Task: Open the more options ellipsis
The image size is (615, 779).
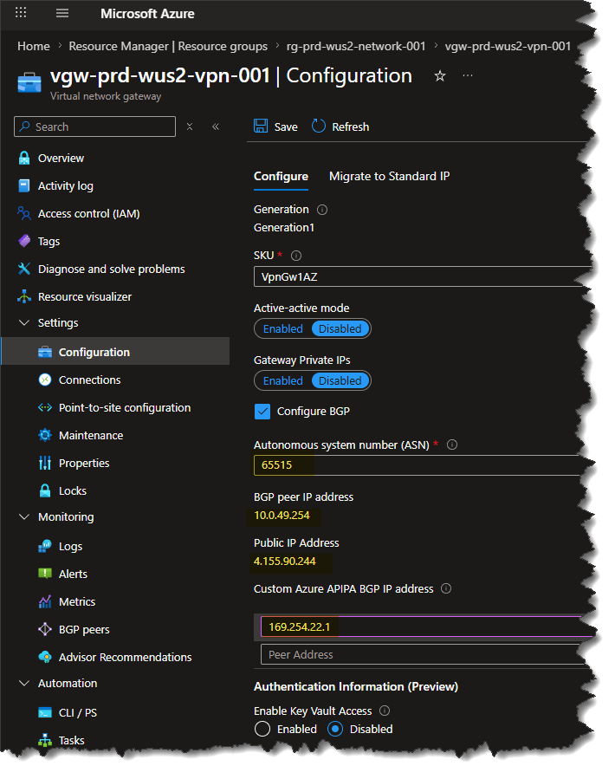Action: tap(468, 75)
